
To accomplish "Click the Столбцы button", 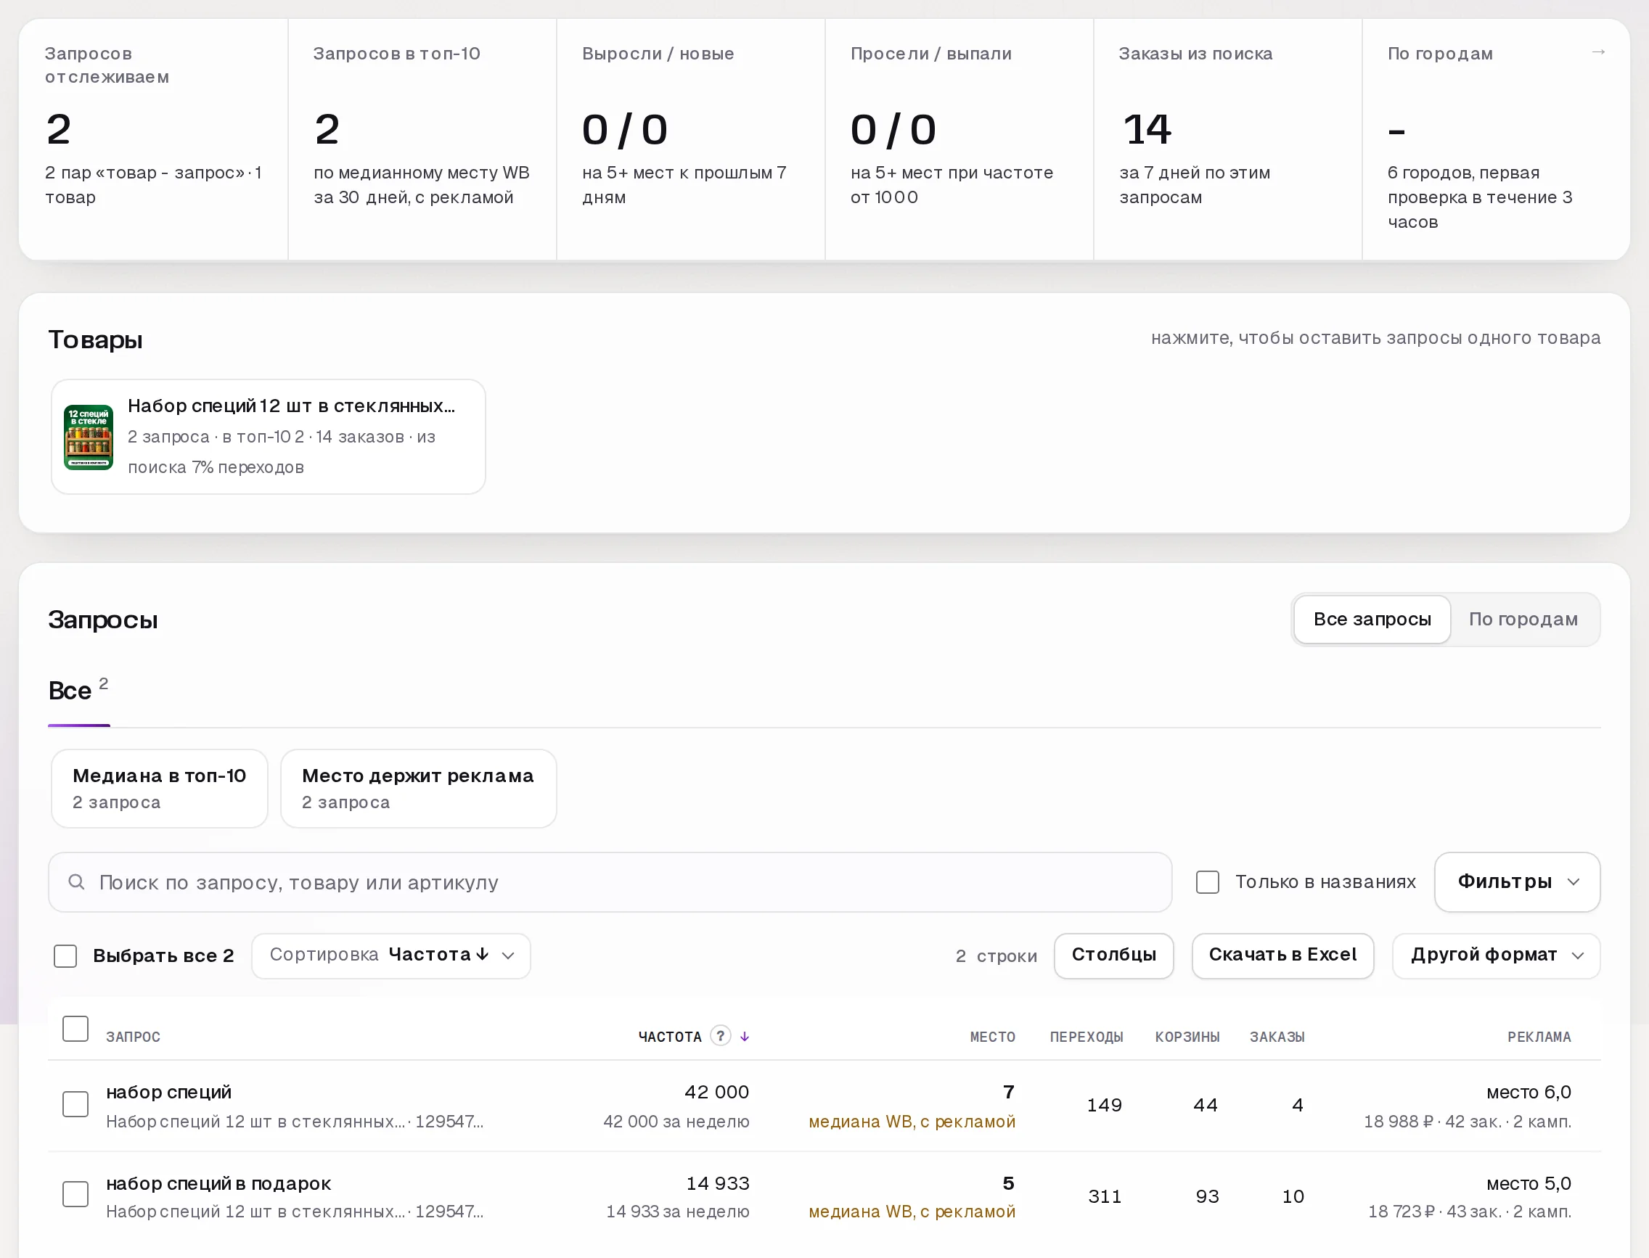I will (x=1113, y=956).
